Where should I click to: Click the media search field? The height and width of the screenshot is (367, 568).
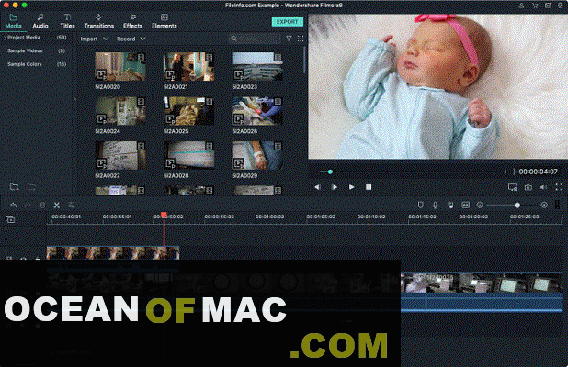click(x=255, y=39)
